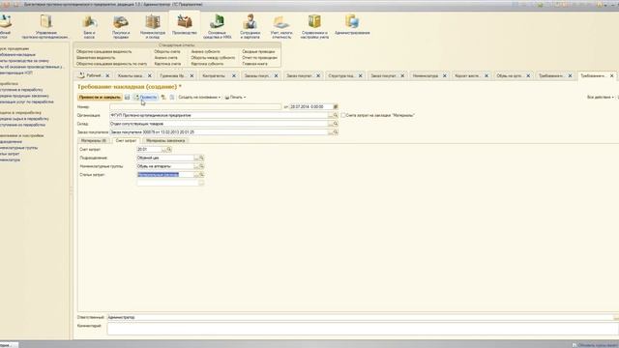This screenshot has width=619, height=348.
Task: Click the save (diskette) icon in document toolbar
Action: point(127,97)
